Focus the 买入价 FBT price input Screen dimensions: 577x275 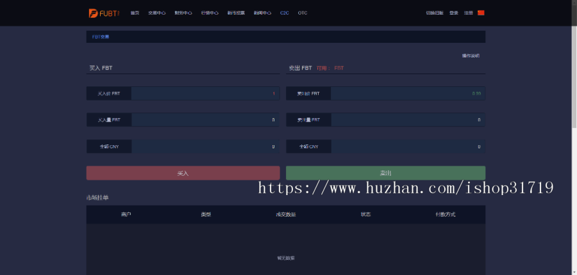click(x=205, y=93)
